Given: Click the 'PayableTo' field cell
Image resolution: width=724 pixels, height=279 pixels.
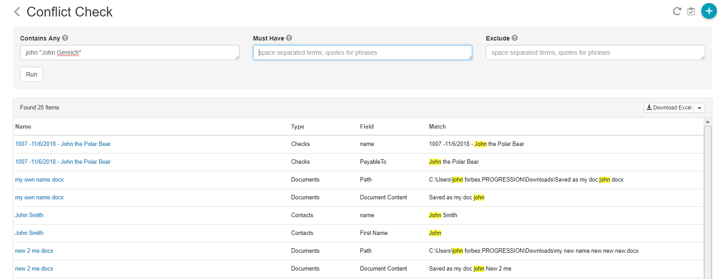Looking at the screenshot, I should pos(373,162).
